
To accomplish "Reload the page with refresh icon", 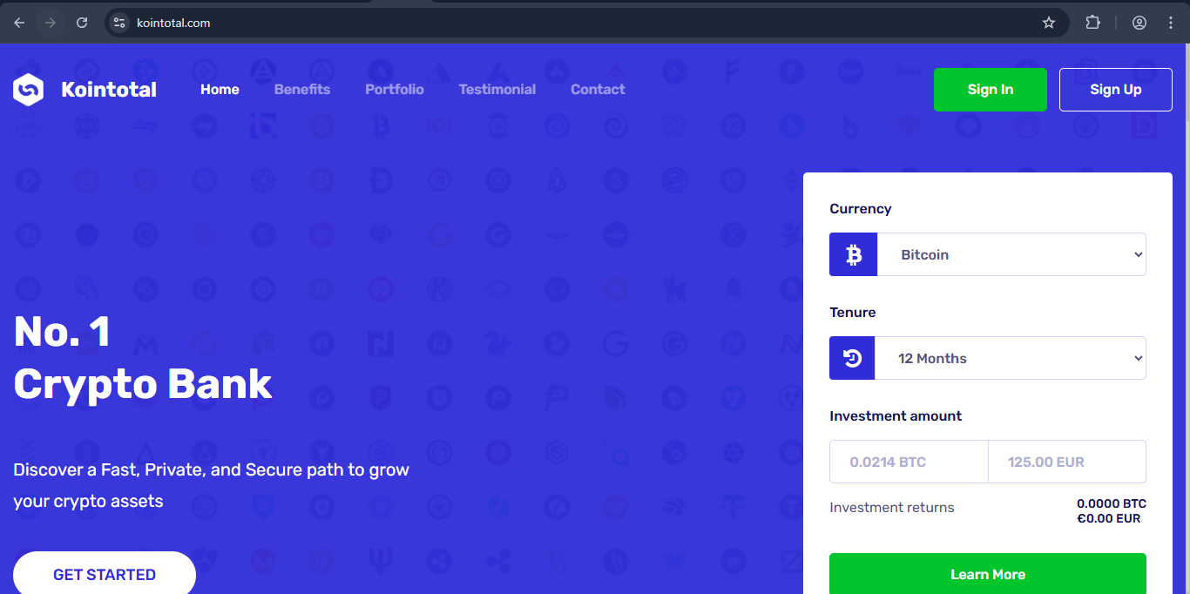I will click(82, 23).
